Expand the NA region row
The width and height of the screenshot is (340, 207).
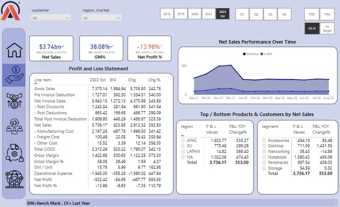(183, 157)
